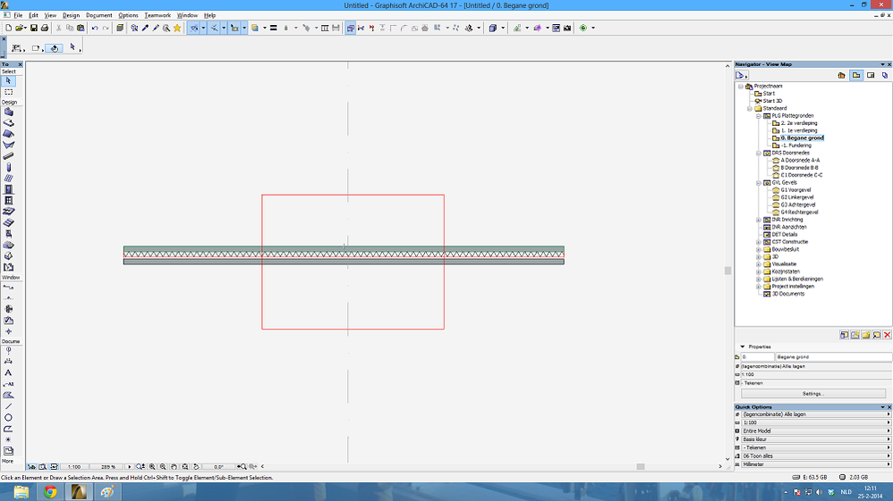Click the New Folder icon in Navigator bottom bar
Image resolution: width=893 pixels, height=501 pixels.
tap(865, 335)
